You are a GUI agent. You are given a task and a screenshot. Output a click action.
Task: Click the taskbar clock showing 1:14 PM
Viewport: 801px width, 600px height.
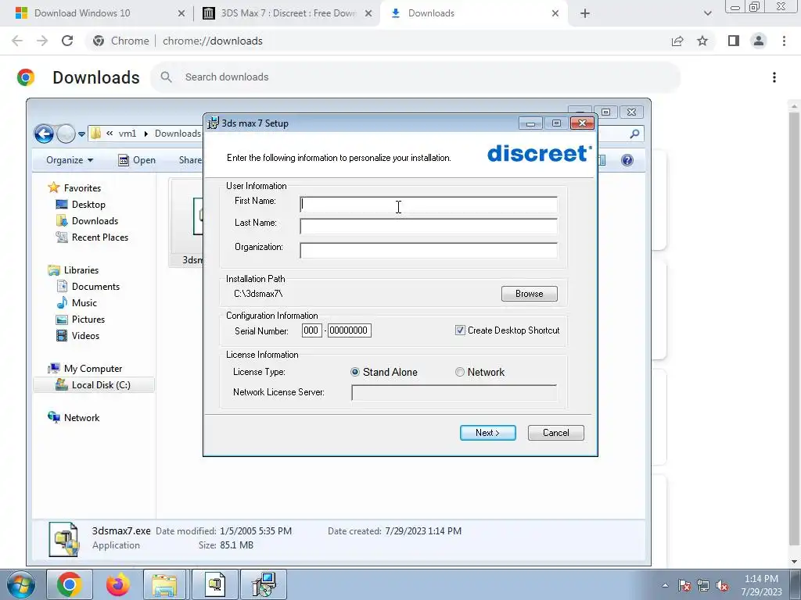pos(761,585)
